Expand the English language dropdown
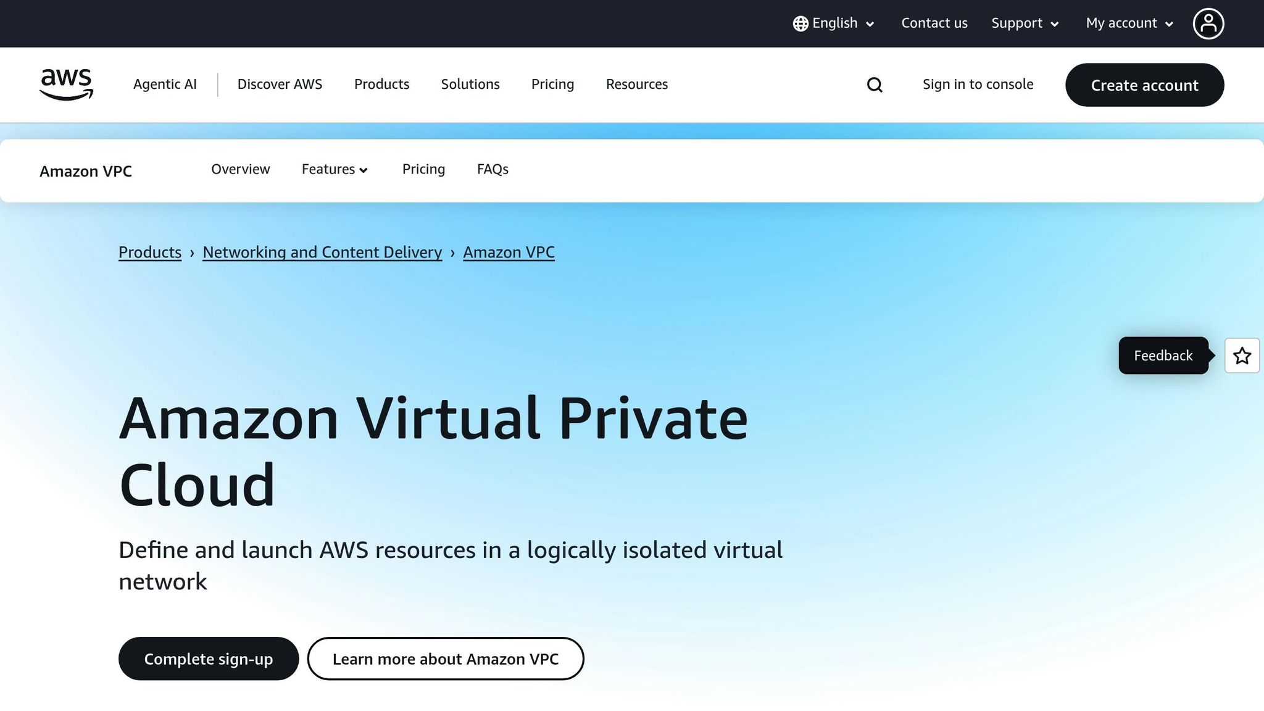 (x=834, y=23)
